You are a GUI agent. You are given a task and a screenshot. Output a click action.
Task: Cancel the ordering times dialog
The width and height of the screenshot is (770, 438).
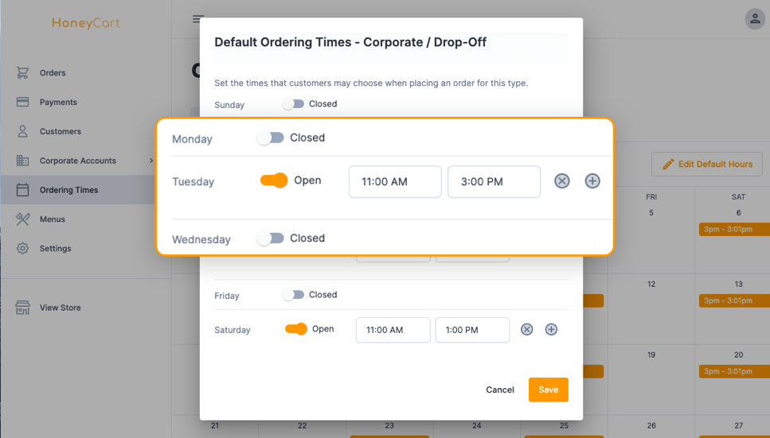tap(500, 390)
